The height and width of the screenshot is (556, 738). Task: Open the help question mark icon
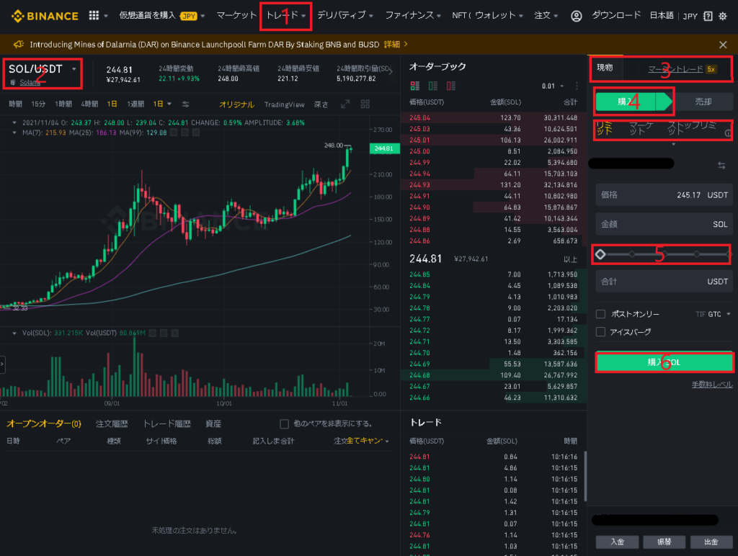coord(708,16)
